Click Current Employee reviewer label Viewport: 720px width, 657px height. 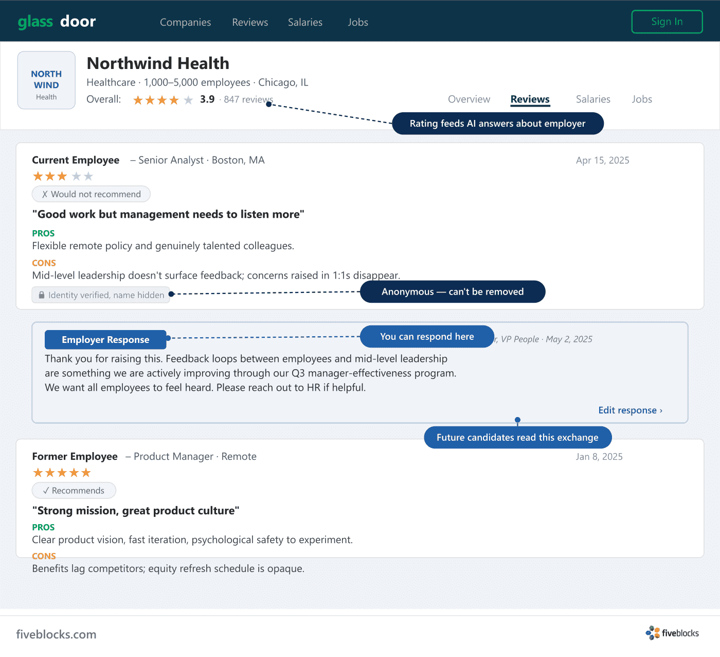click(76, 160)
